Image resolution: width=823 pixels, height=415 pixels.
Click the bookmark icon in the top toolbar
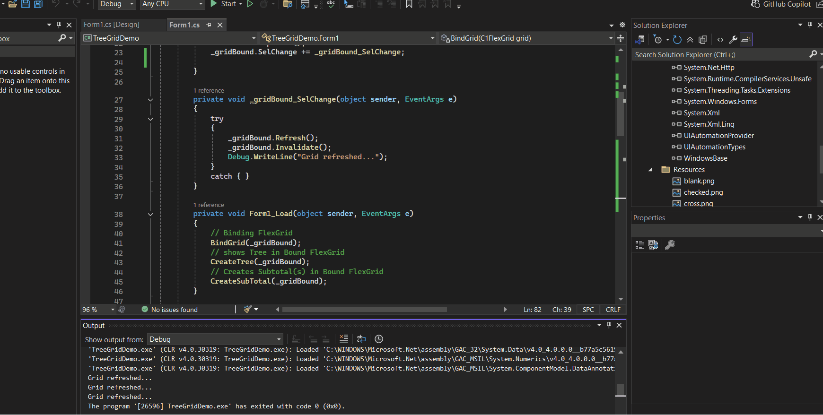(x=409, y=4)
